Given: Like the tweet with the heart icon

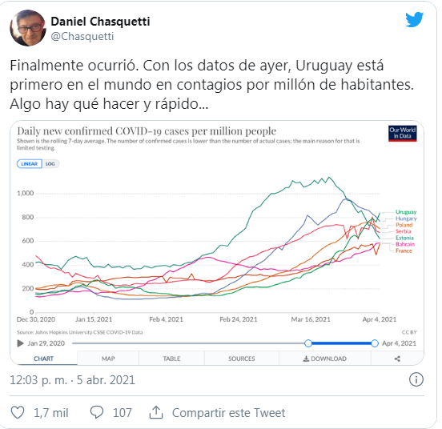Looking at the screenshot, I should [x=18, y=412].
